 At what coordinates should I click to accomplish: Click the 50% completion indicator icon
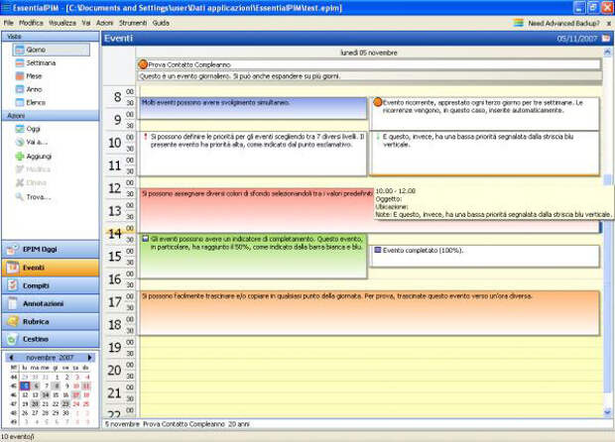tap(145, 239)
